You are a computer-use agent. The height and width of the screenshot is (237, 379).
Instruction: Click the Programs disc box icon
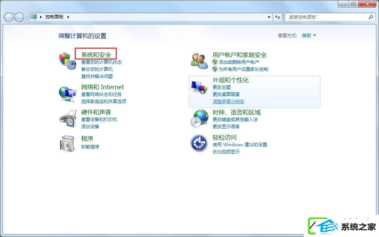click(x=68, y=143)
